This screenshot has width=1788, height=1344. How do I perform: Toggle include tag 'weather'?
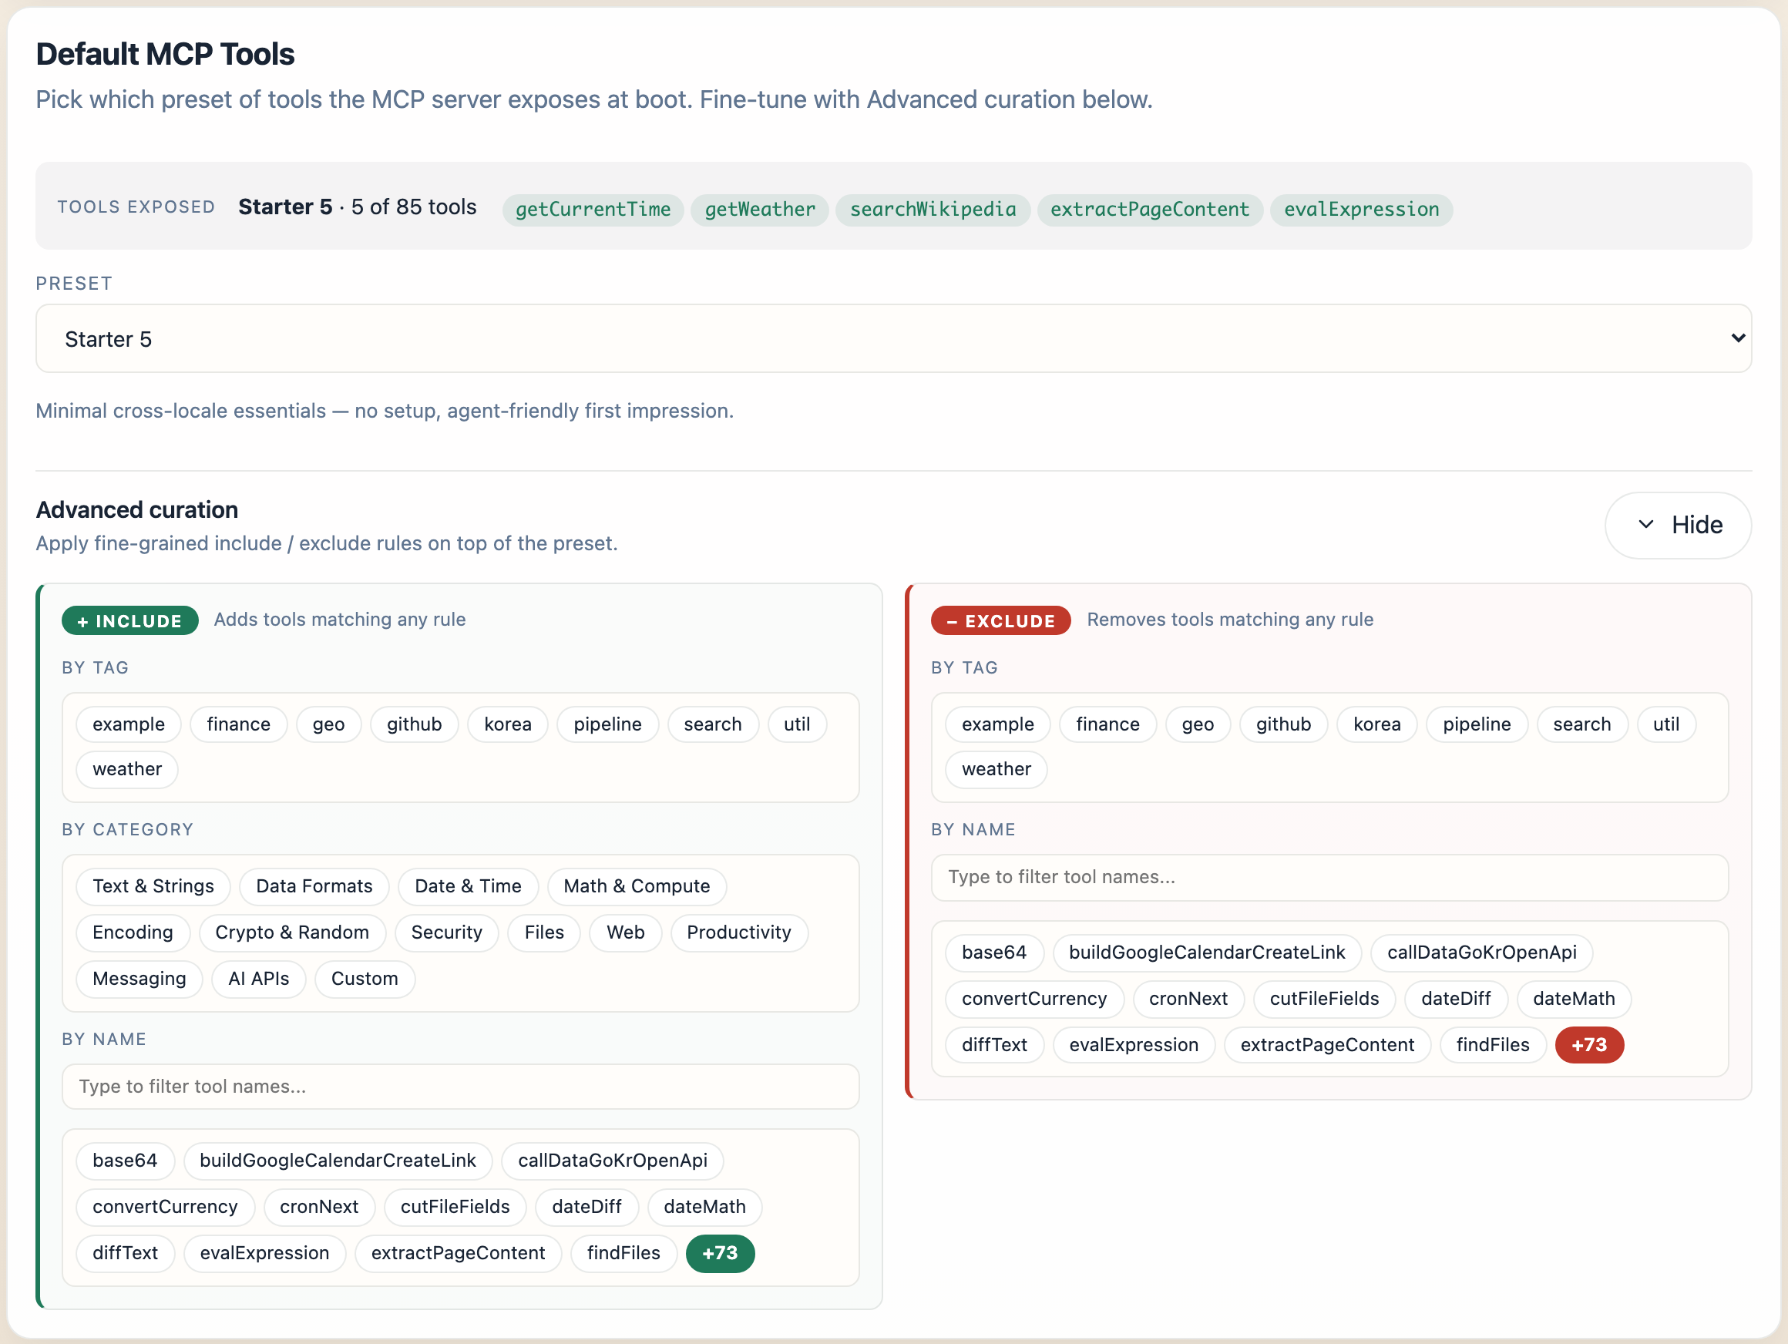pos(127,769)
